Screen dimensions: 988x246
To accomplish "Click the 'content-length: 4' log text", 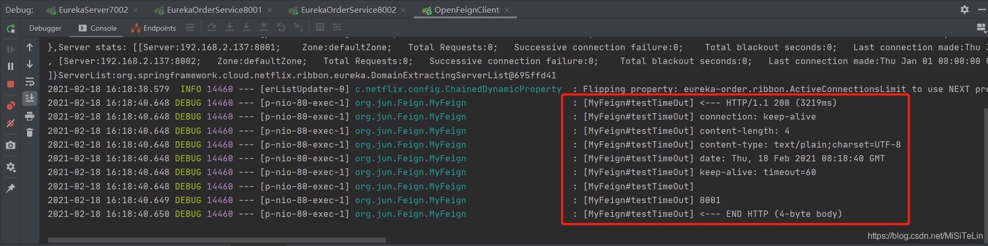I will point(745,131).
